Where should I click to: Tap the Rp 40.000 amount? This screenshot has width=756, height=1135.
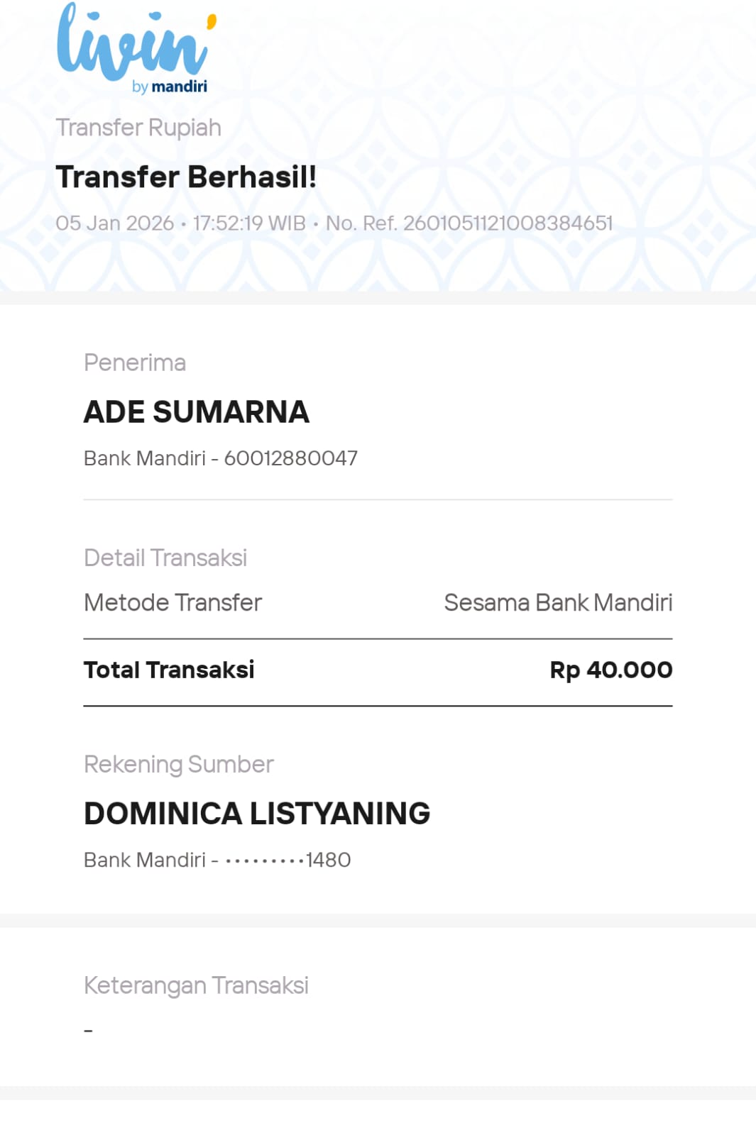[x=610, y=670]
